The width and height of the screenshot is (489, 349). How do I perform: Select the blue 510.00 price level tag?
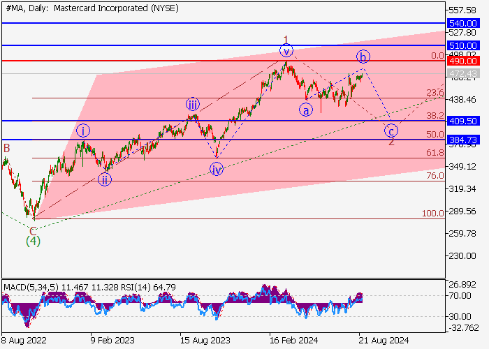pyautogui.click(x=462, y=45)
